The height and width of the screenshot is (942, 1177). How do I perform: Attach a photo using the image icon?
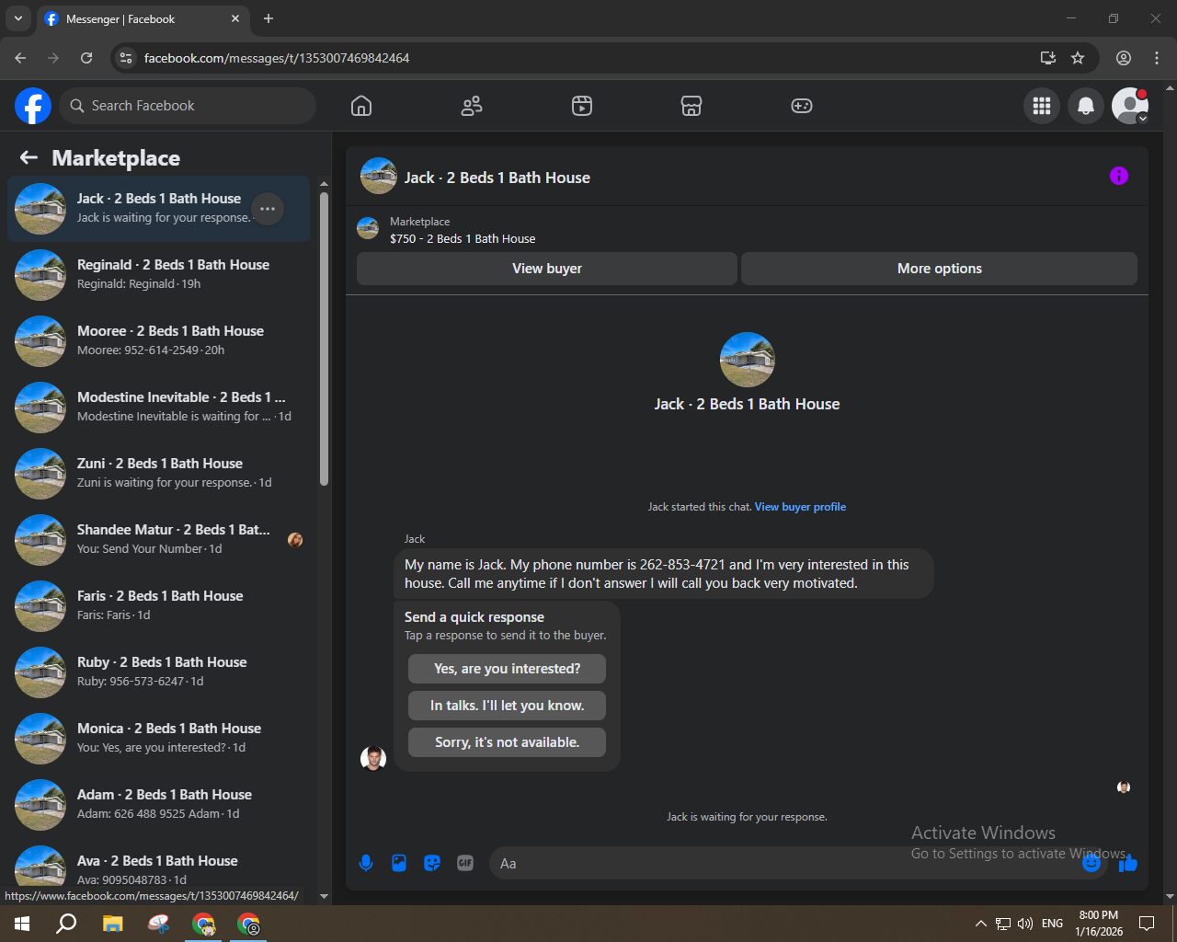399,863
